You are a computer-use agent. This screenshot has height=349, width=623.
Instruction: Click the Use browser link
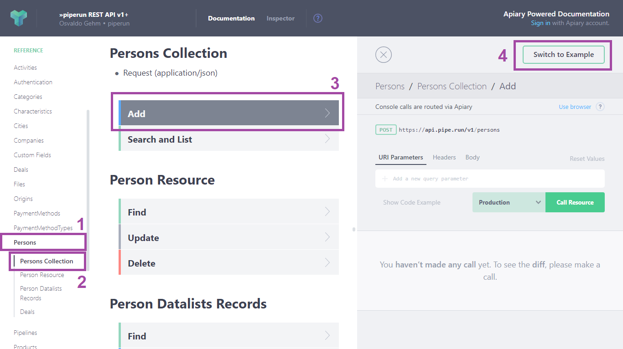click(575, 107)
